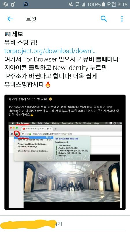Tap the battery icon in the status bar

(103, 4)
